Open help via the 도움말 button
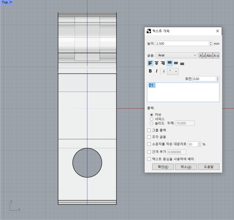The height and width of the screenshot is (220, 234). pyautogui.click(x=208, y=166)
